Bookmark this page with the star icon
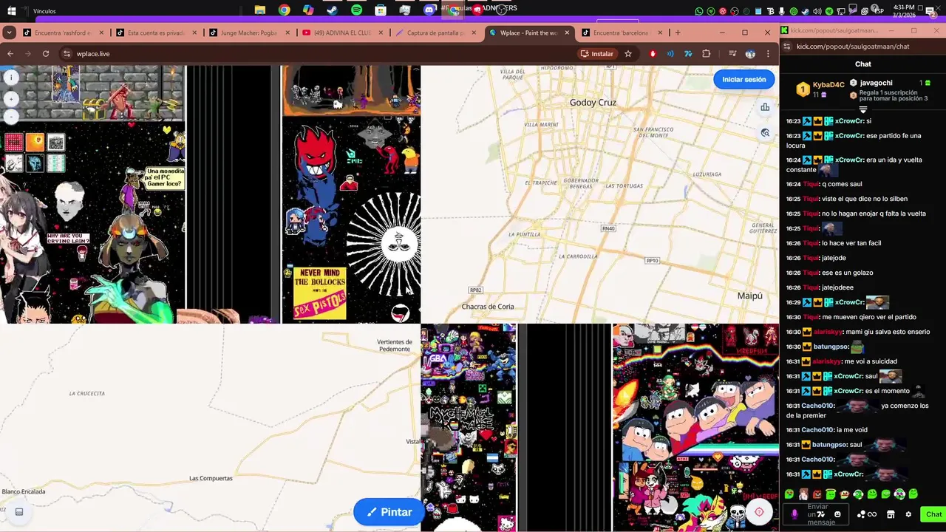This screenshot has height=532, width=946. pos(628,54)
